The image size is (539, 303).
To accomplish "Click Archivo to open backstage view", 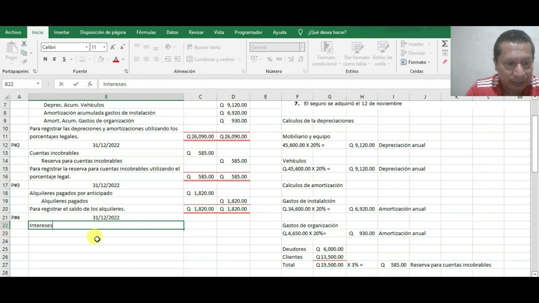I will point(13,32).
